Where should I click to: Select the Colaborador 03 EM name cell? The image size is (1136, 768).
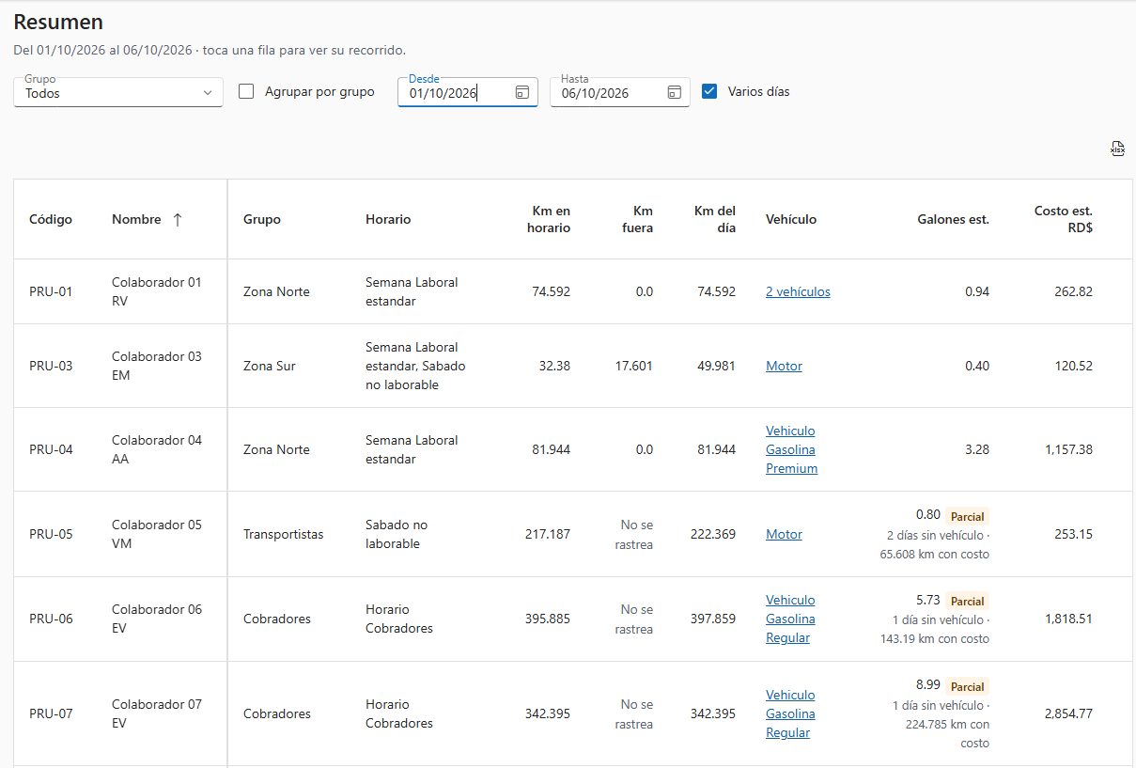click(x=157, y=366)
